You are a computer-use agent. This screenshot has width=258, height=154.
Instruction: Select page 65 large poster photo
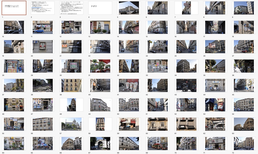point(43,144)
